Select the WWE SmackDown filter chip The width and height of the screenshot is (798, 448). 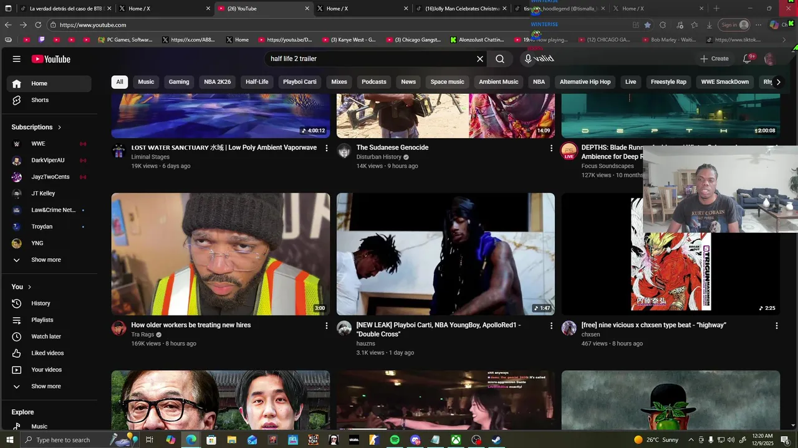(725, 82)
